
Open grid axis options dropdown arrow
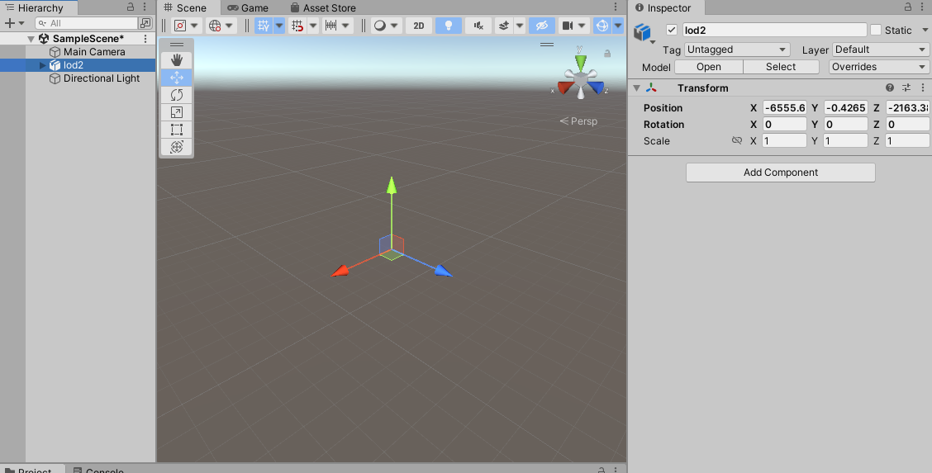[x=278, y=26]
